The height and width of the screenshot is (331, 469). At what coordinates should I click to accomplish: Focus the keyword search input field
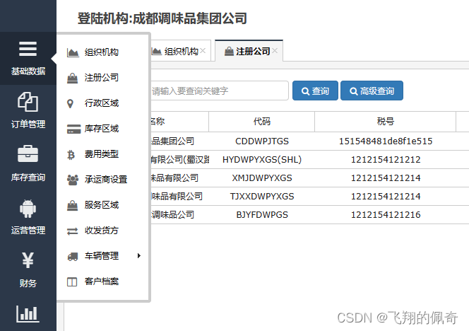click(219, 91)
